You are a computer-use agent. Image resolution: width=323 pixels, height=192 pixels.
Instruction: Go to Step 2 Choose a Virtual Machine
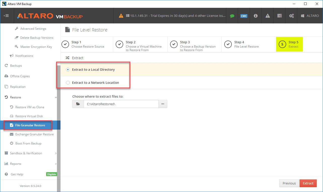coord(140,45)
